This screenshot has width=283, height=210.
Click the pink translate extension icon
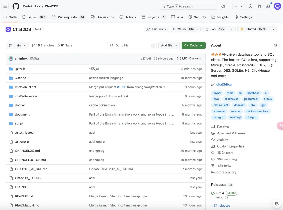pos(280,125)
